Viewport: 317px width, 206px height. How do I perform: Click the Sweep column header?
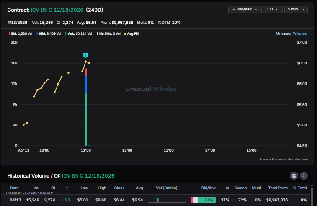point(240,188)
